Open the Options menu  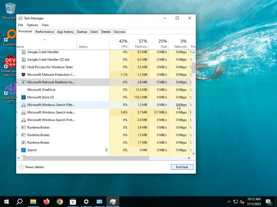[32, 25]
